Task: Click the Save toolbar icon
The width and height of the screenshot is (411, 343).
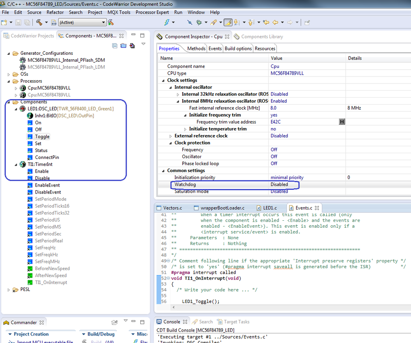Action: point(18,22)
